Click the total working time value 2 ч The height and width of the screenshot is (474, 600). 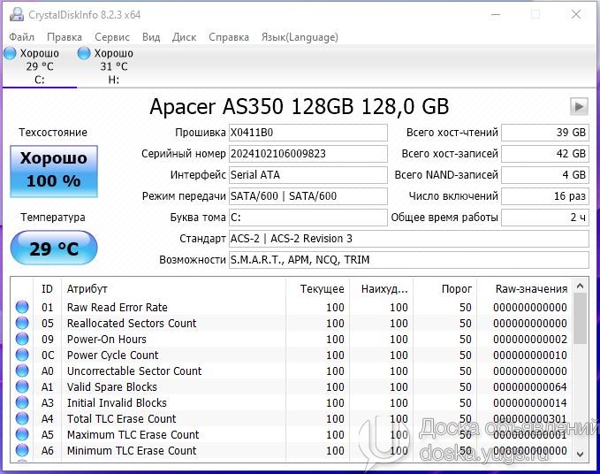pos(545,218)
